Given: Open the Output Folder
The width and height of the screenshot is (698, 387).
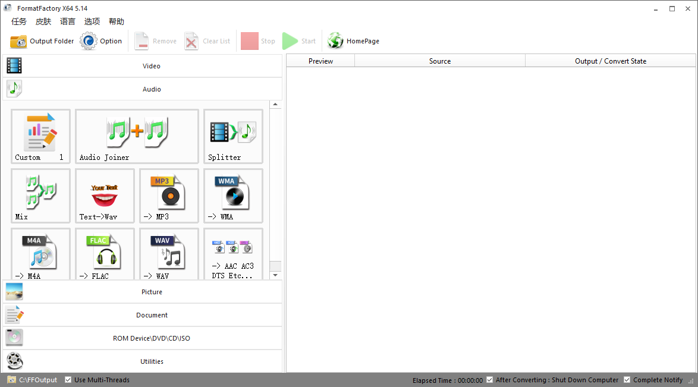Looking at the screenshot, I should pos(42,41).
